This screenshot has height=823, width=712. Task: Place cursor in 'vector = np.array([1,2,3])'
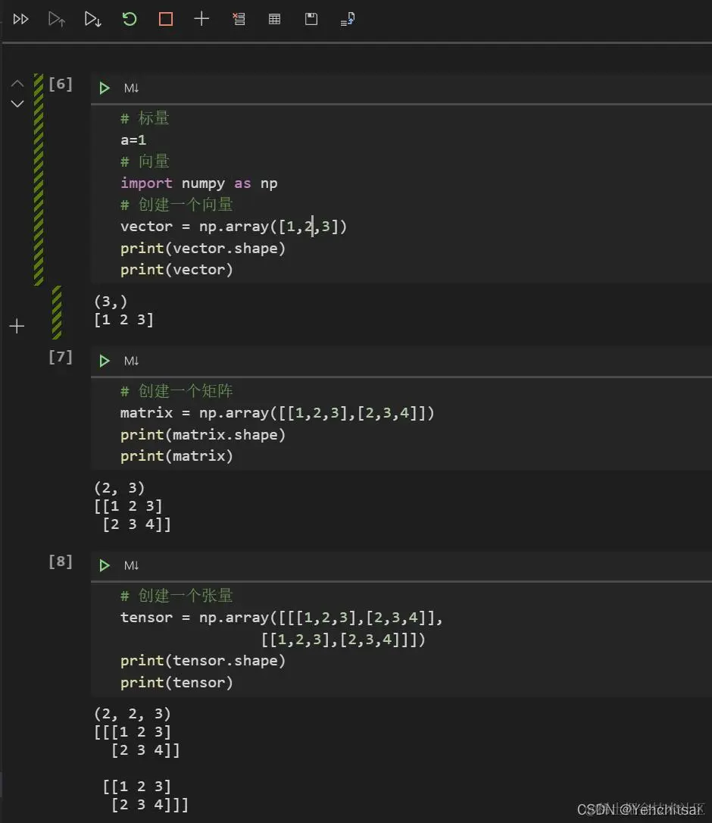[x=233, y=227]
